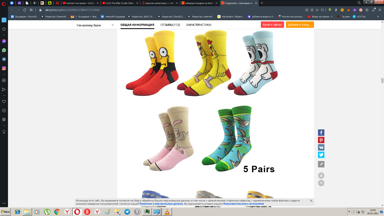Image resolution: width=384 pixels, height=216 pixels.
Task: Switch to the ХАРАКТЕРИСТИКИ tab
Action: click(198, 25)
